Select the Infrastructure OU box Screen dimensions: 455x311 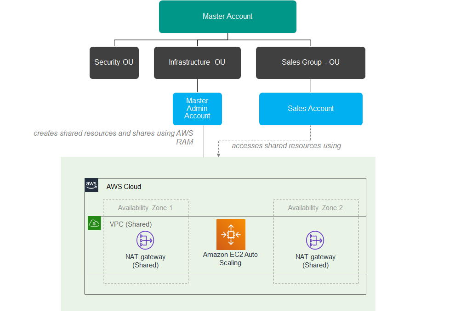pyautogui.click(x=197, y=62)
